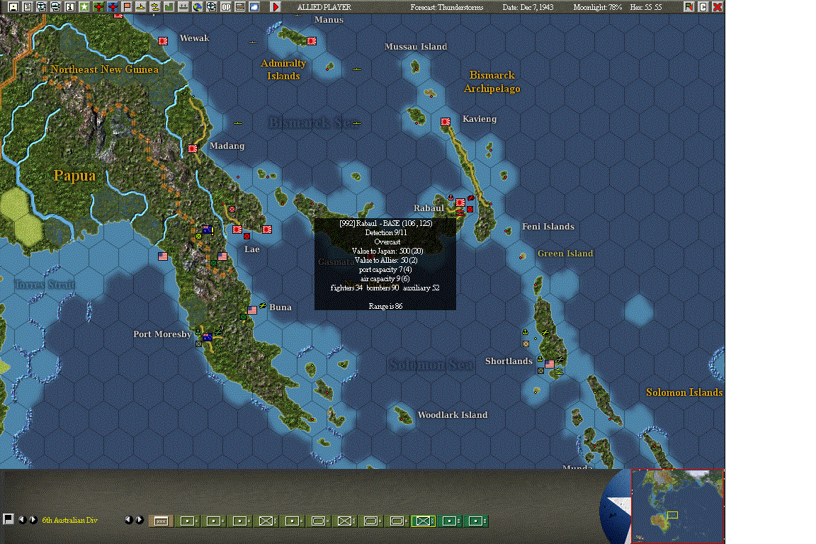Click the 'Woodlark Island' map label
Viewport: 816px width, 544px height.
(452, 415)
